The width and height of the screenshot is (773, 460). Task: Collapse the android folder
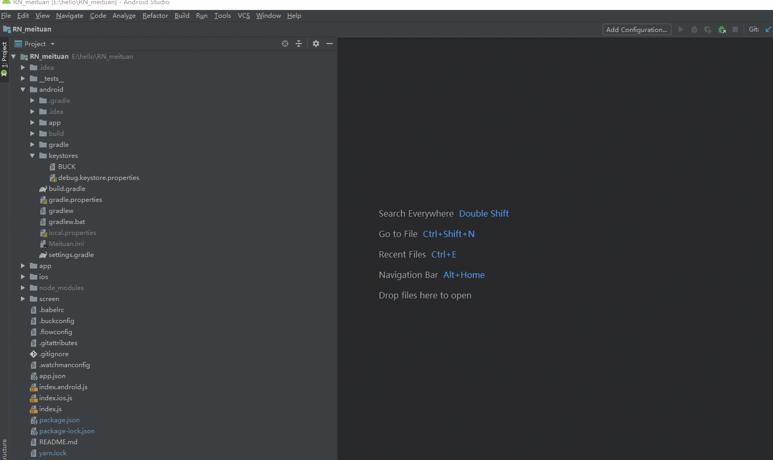(x=23, y=90)
